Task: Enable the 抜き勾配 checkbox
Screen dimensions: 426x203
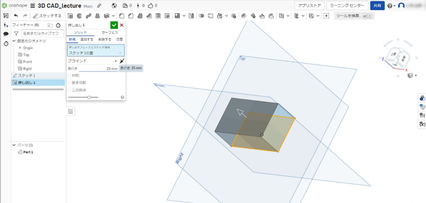Action: point(70,83)
